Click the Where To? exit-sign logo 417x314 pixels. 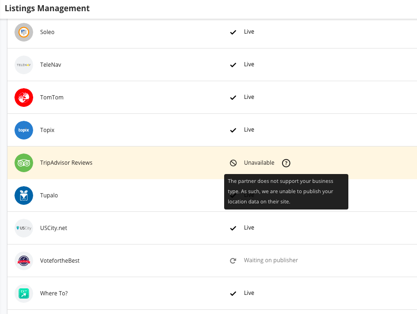coord(24,293)
